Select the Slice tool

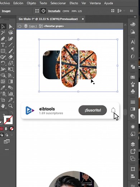[x=10, y=100]
